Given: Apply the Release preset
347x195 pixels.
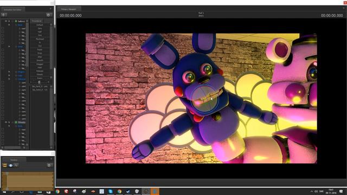Looking at the screenshot, I should [40, 71].
